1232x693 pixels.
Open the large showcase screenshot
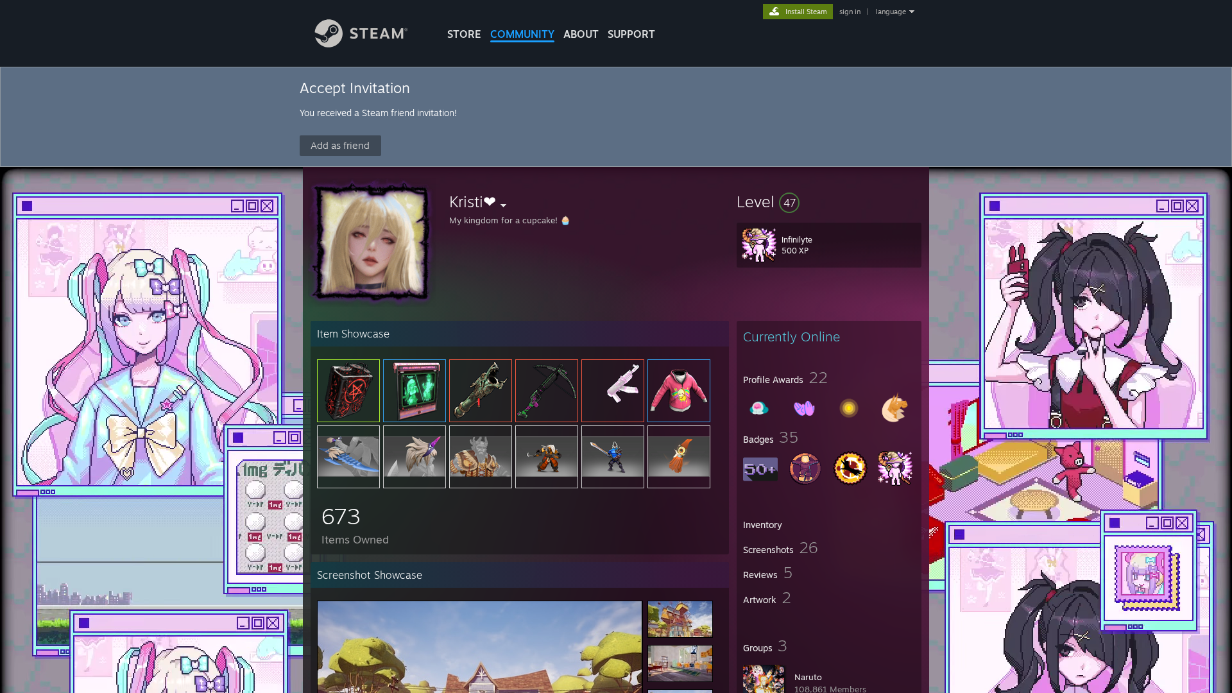coord(479,647)
